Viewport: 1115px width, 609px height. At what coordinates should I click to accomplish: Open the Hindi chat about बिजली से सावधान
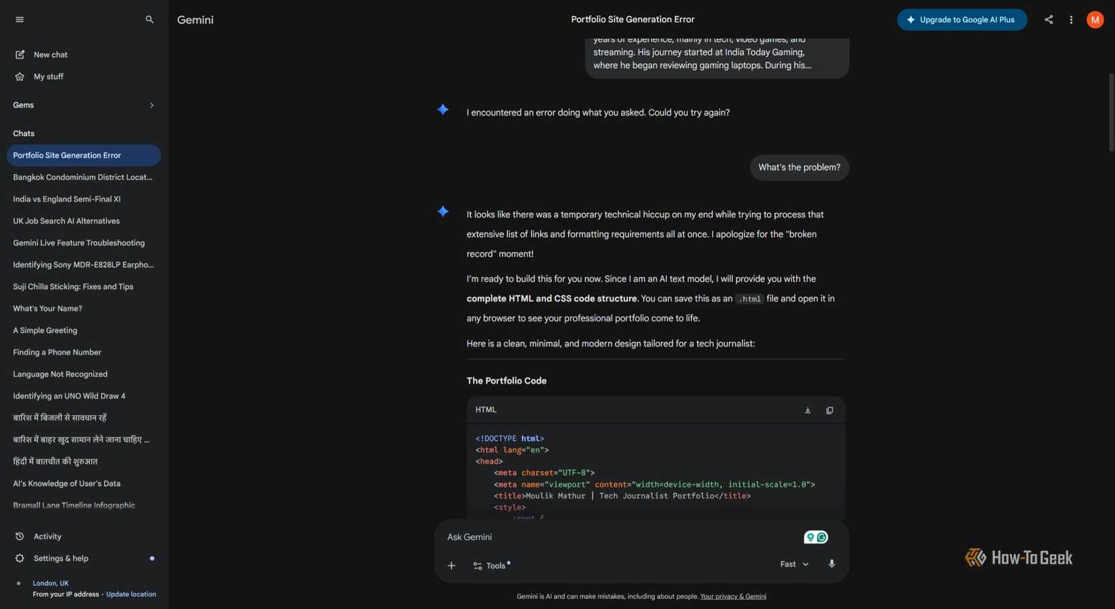coord(84,418)
